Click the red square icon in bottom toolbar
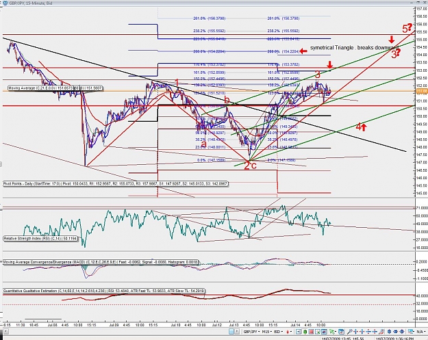This screenshot has width=428, height=340. click(x=311, y=332)
